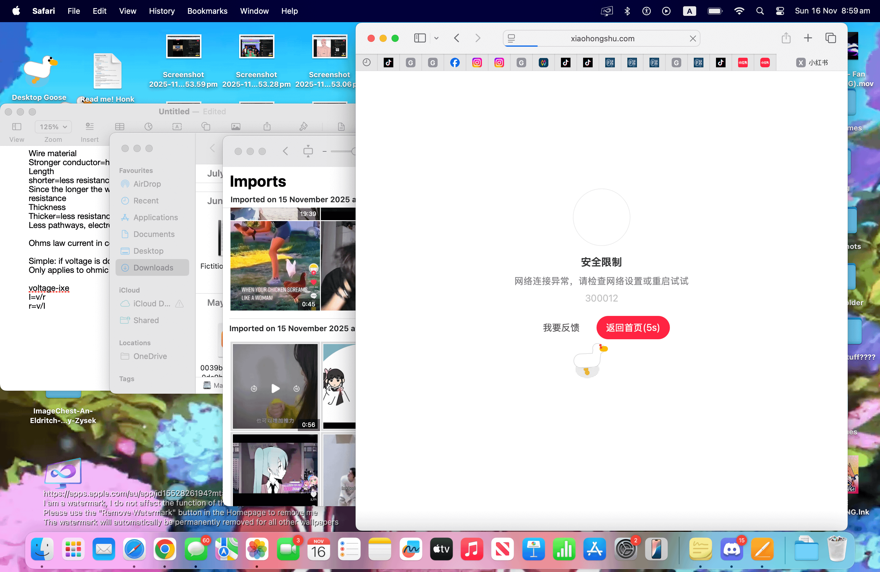Select iCloud Drive in the Finder sidebar
Viewport: 880px width, 572px height.
click(x=152, y=303)
